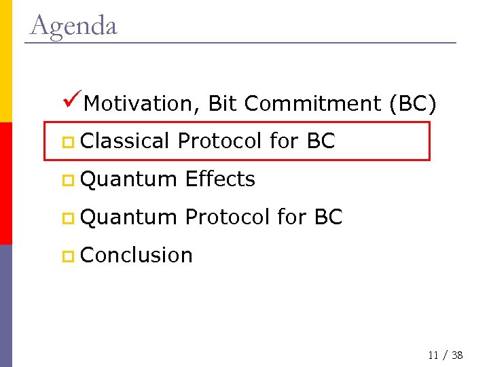Click the word Effects

pyautogui.click(x=220, y=179)
